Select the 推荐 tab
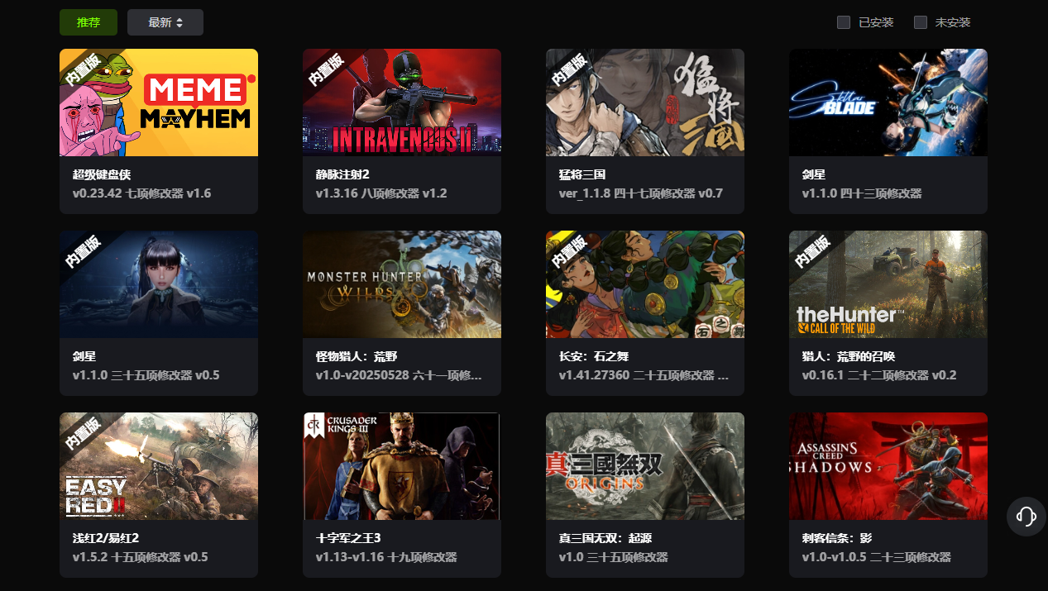Image resolution: width=1048 pixels, height=591 pixels. pyautogui.click(x=89, y=22)
